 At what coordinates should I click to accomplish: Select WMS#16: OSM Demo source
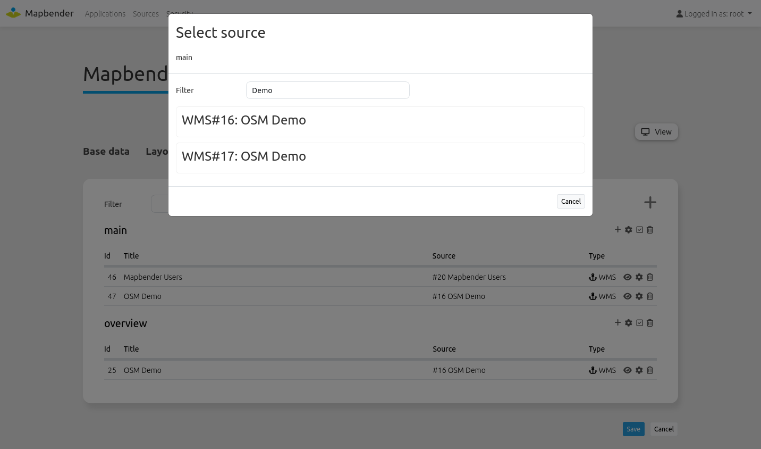point(380,121)
